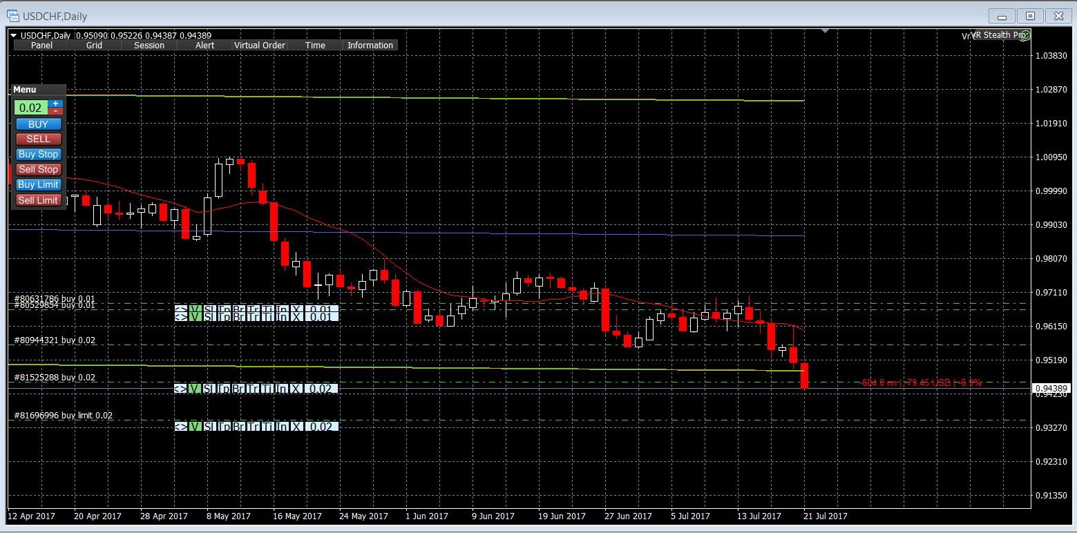Click the 21 Jul 2017 date label
1077x533 pixels.
click(825, 516)
